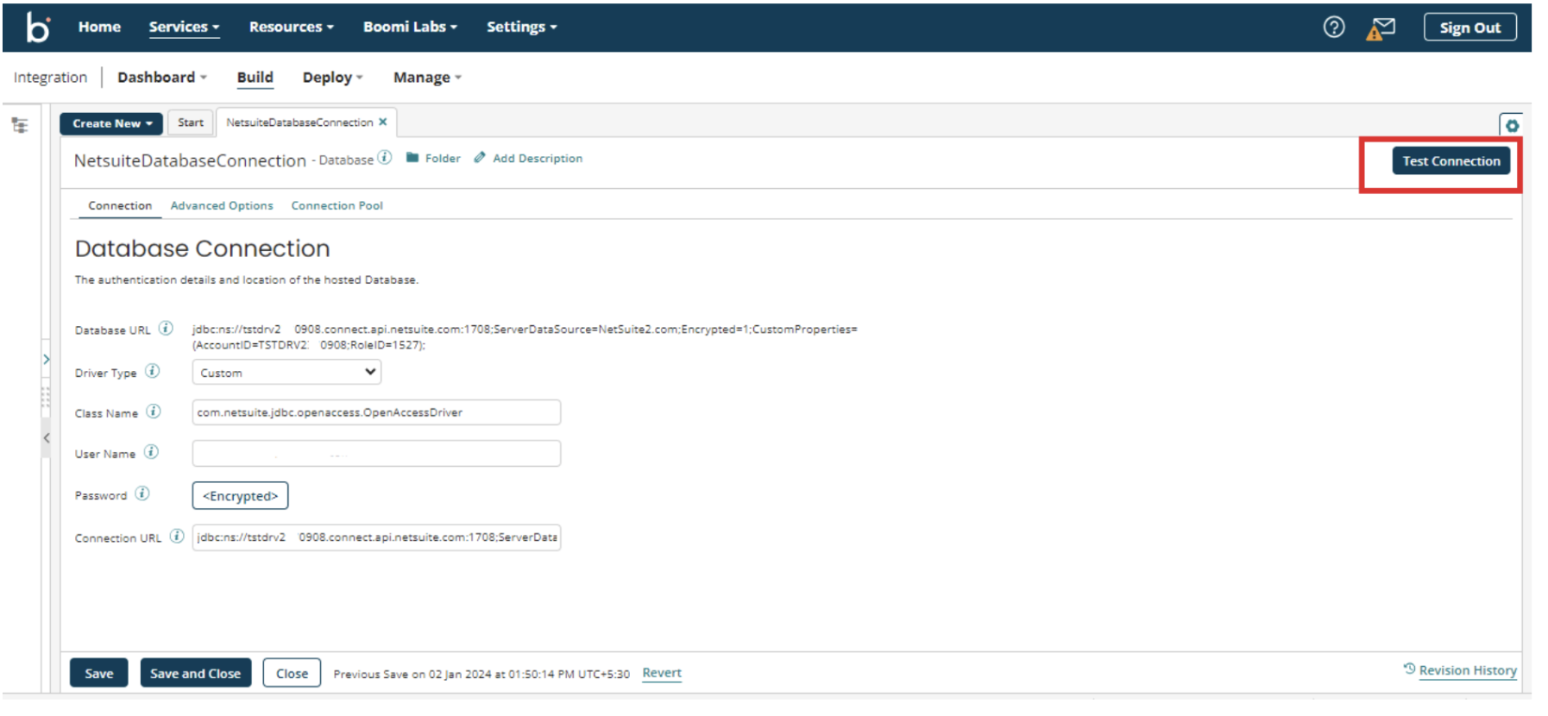This screenshot has height=716, width=1548.
Task: Go to Home in top navigation
Action: pyautogui.click(x=99, y=27)
